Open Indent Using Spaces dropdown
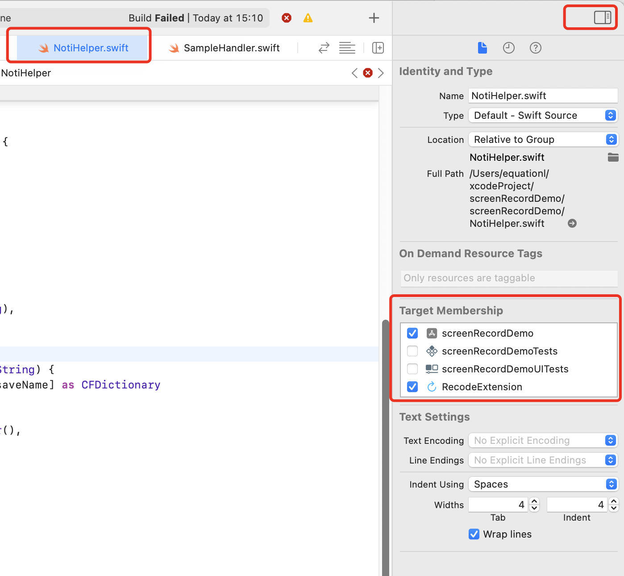This screenshot has width=624, height=576. [x=543, y=484]
